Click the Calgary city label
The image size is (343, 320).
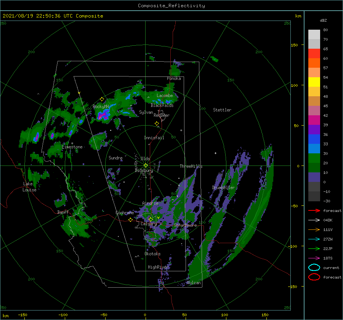(149, 224)
